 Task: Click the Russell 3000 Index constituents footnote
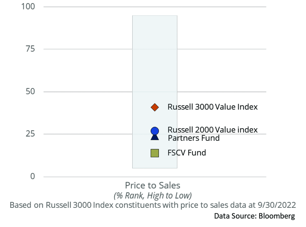pyautogui.click(x=152, y=205)
